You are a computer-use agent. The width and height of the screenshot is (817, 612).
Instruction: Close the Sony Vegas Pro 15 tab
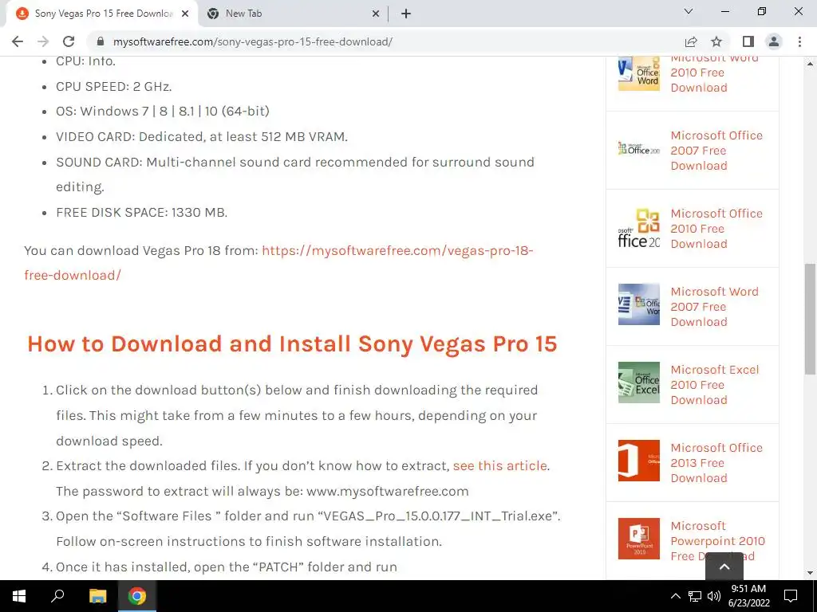[x=185, y=14]
